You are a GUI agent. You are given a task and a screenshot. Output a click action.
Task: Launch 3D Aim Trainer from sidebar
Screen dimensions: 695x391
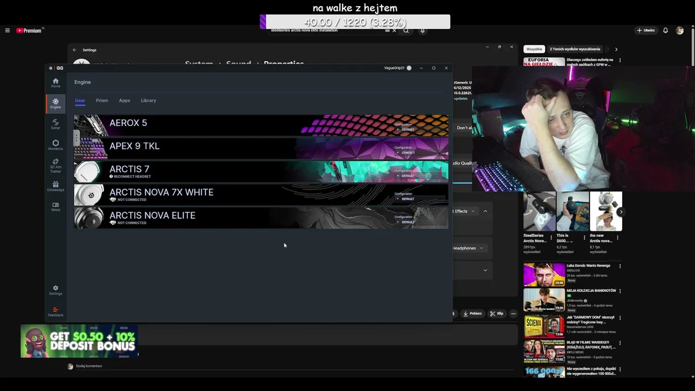[x=55, y=166]
